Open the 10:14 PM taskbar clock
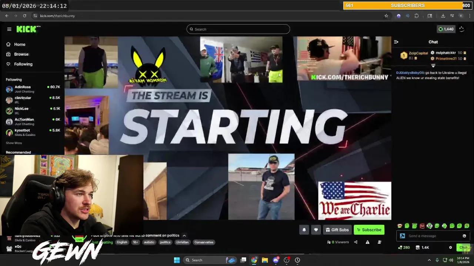Viewport: 474px width, 266px height. pyautogui.click(x=463, y=260)
